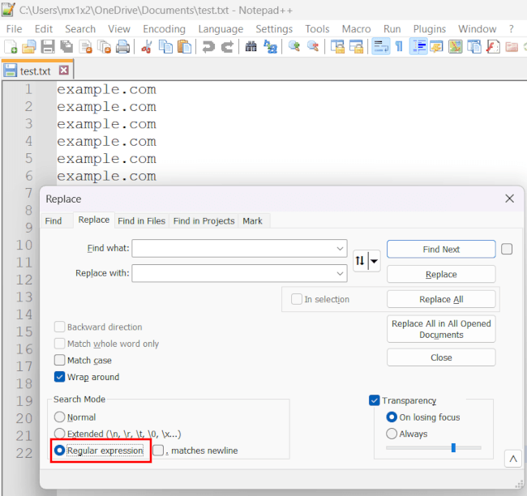The height and width of the screenshot is (496, 527).
Task: Open the dropdown arrow beside swap icon
Action: (374, 261)
